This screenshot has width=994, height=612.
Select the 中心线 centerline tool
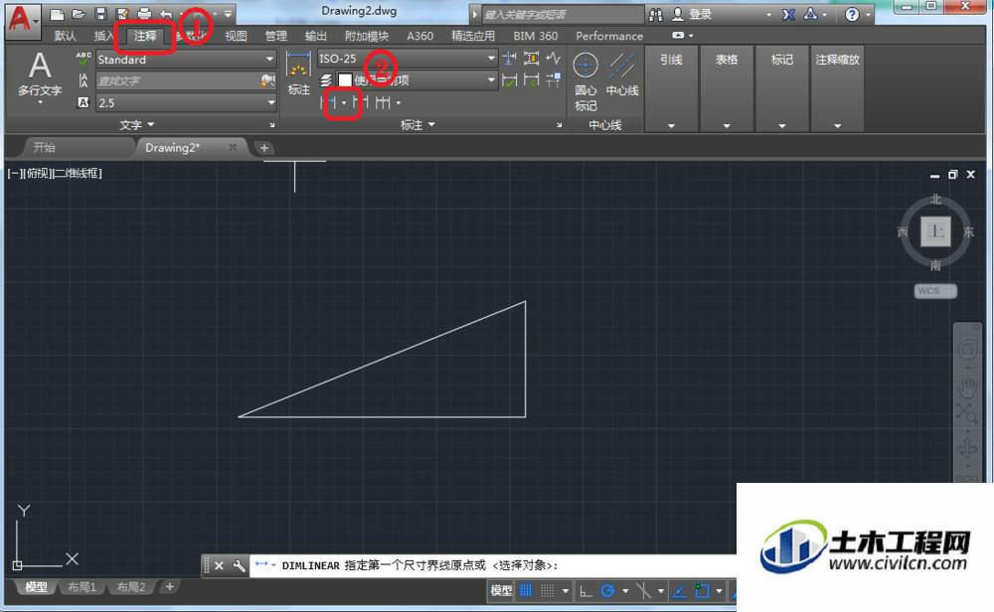[x=622, y=75]
